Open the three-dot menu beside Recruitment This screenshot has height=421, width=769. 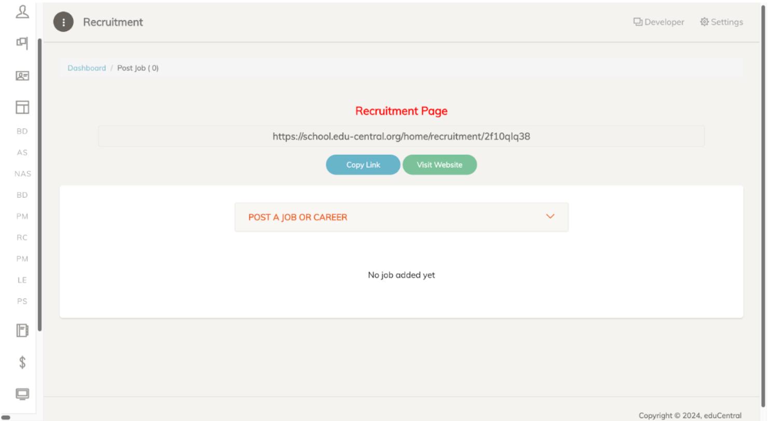63,22
